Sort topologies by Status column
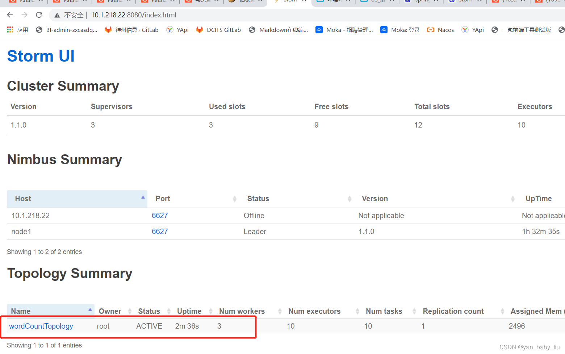The height and width of the screenshot is (354, 565). point(154,311)
